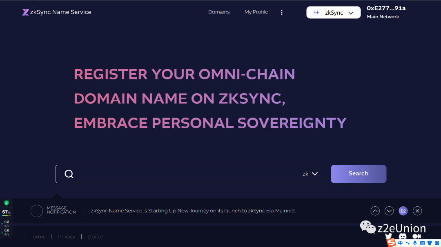Expand next notification with down chevron
This screenshot has width=441, height=247.
pos(389,211)
